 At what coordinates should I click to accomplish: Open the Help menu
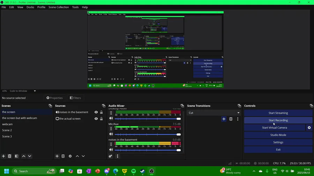pyautogui.click(x=85, y=7)
